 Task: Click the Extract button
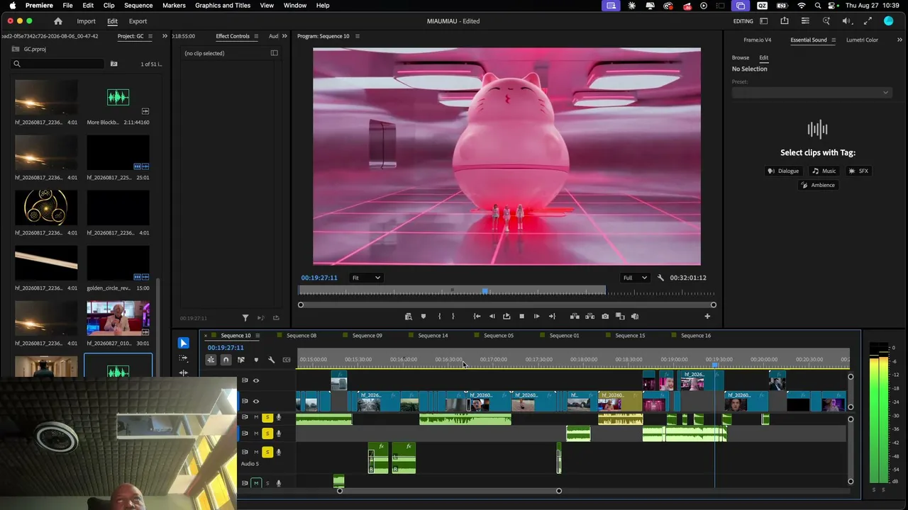pyautogui.click(x=589, y=317)
